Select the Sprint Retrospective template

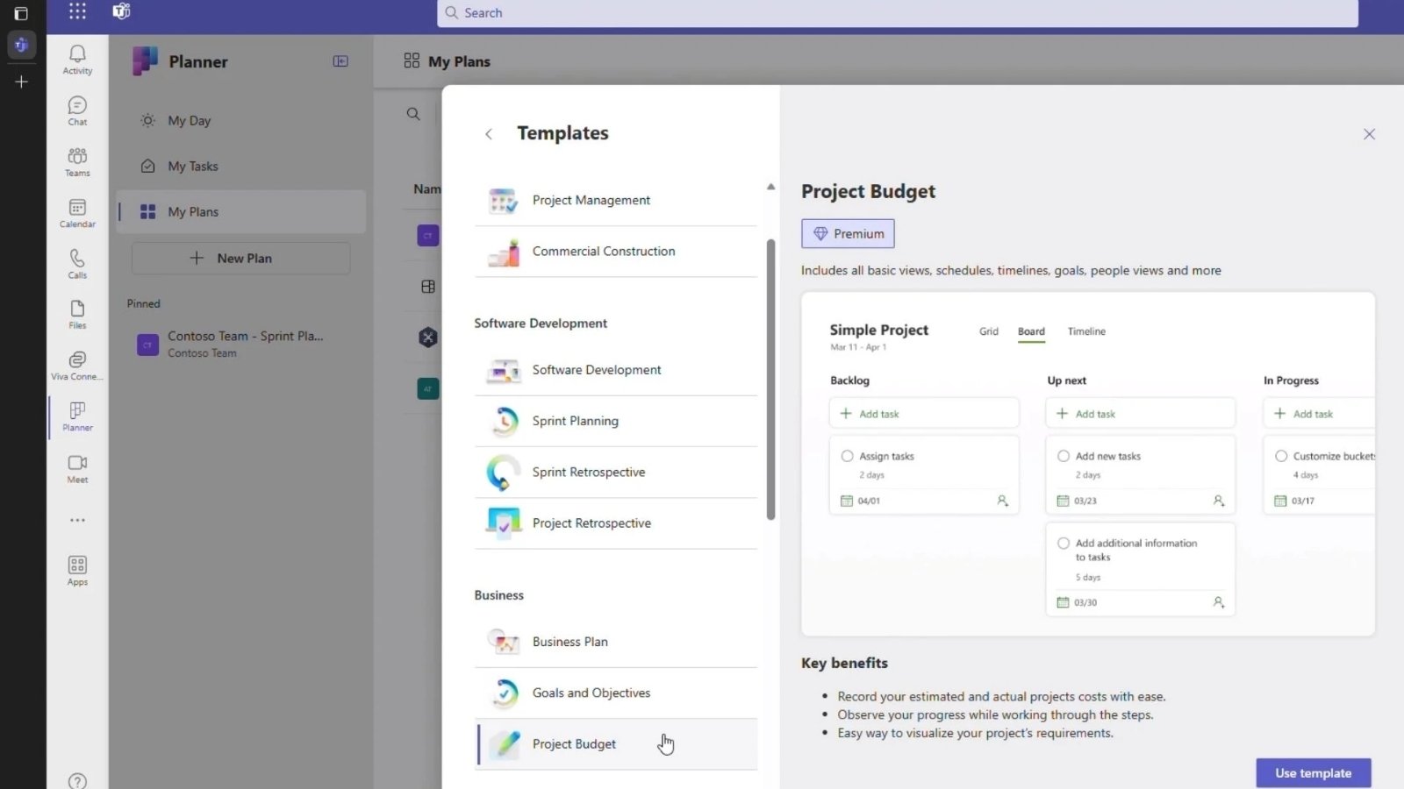click(616, 472)
